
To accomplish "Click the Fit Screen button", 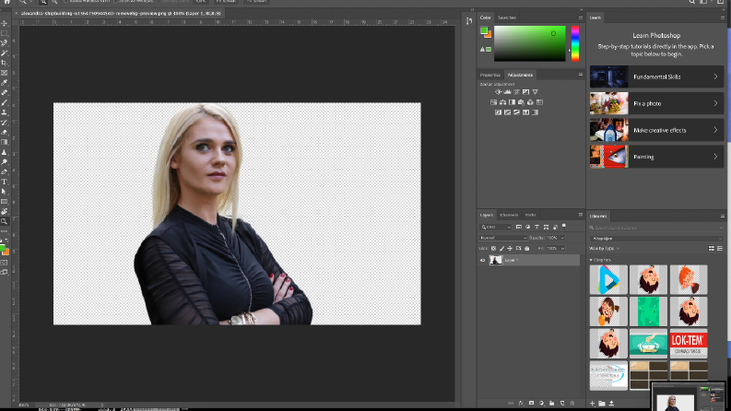I will (226, 2).
